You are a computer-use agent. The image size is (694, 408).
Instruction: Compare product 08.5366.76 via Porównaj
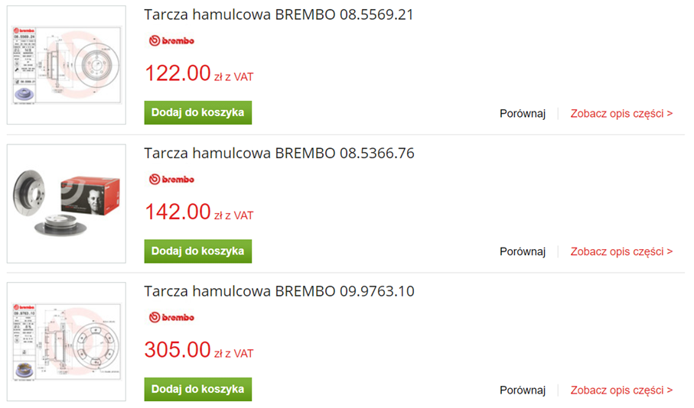coord(523,251)
